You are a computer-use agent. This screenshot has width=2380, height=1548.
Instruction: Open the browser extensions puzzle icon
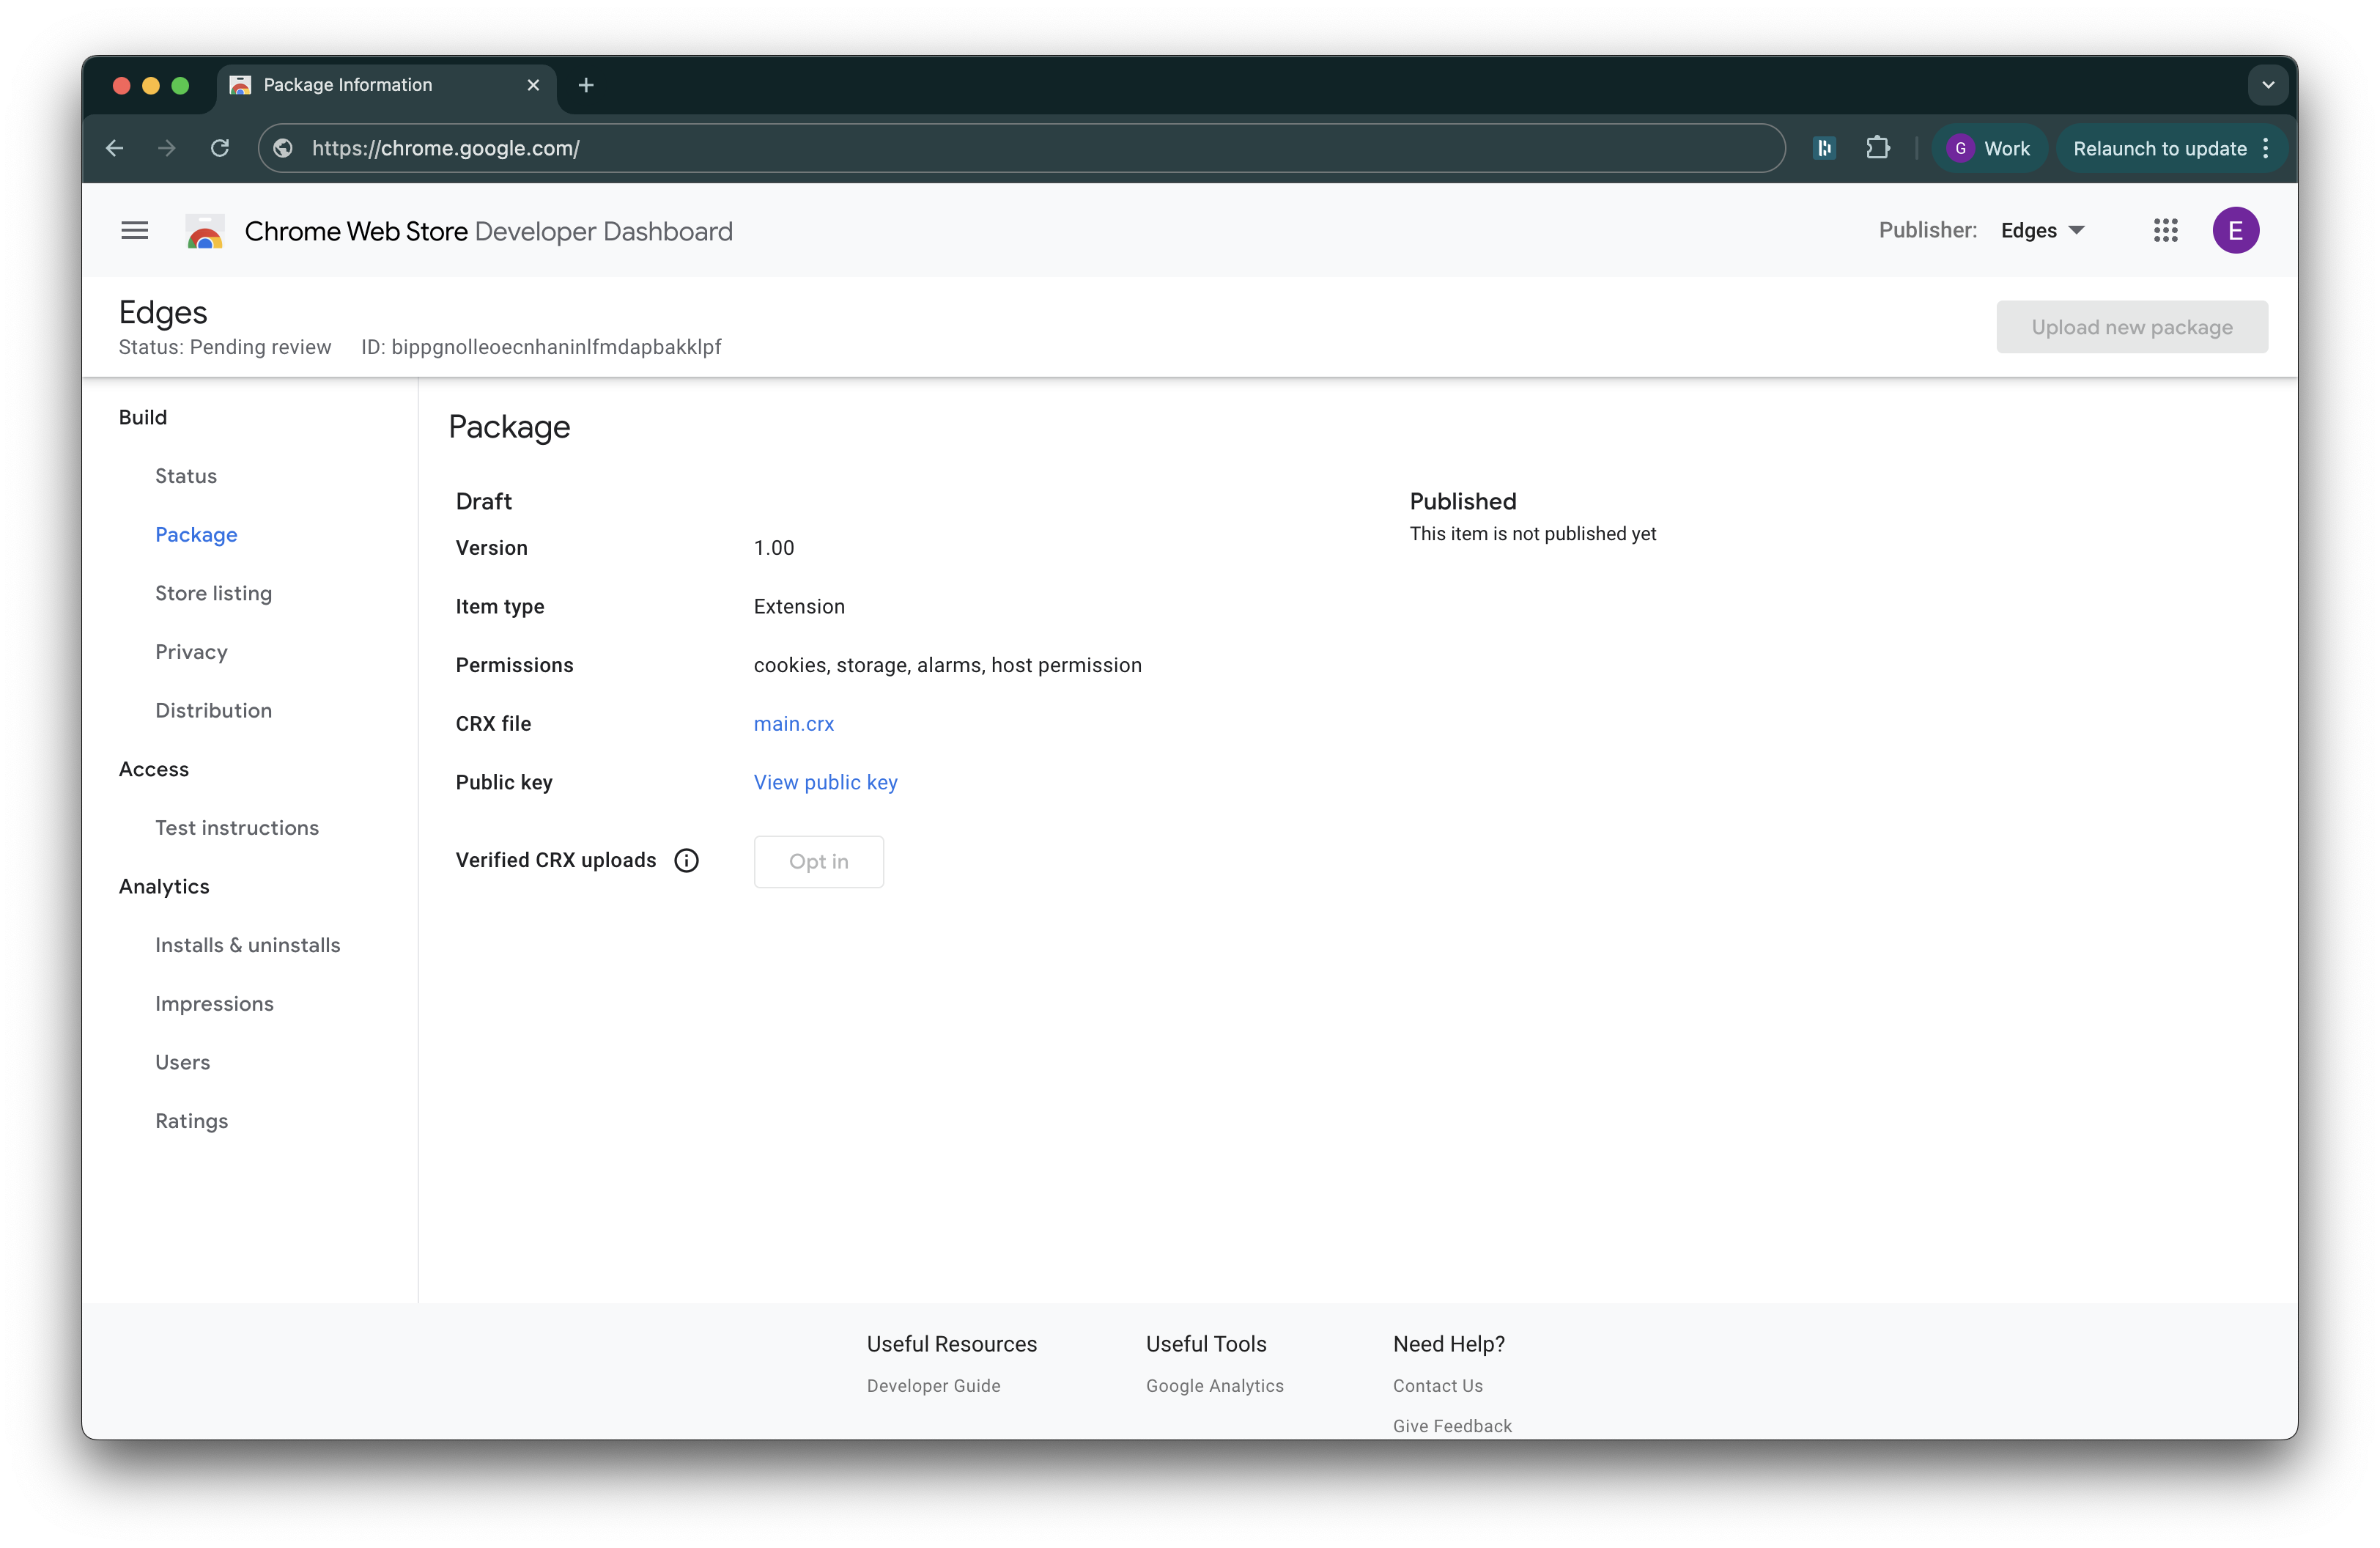tap(1877, 148)
